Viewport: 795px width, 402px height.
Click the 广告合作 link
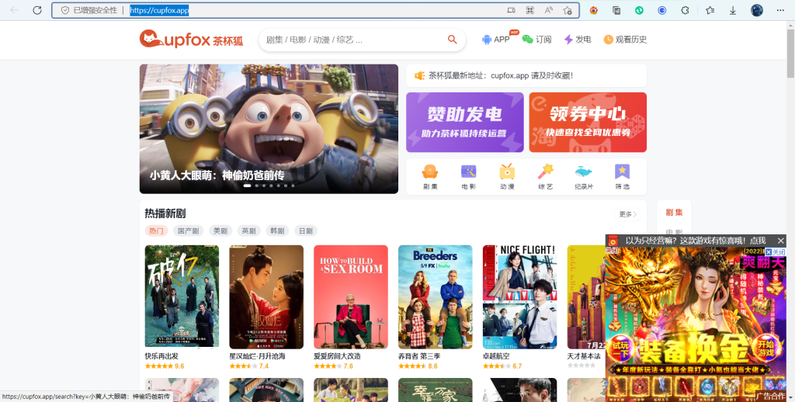[x=770, y=396]
